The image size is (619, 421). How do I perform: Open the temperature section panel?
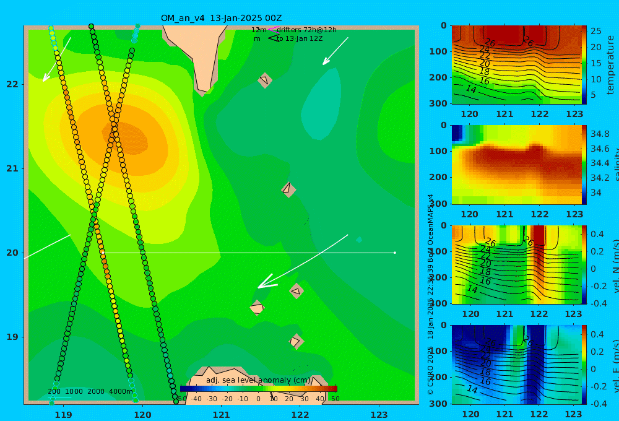coord(516,65)
